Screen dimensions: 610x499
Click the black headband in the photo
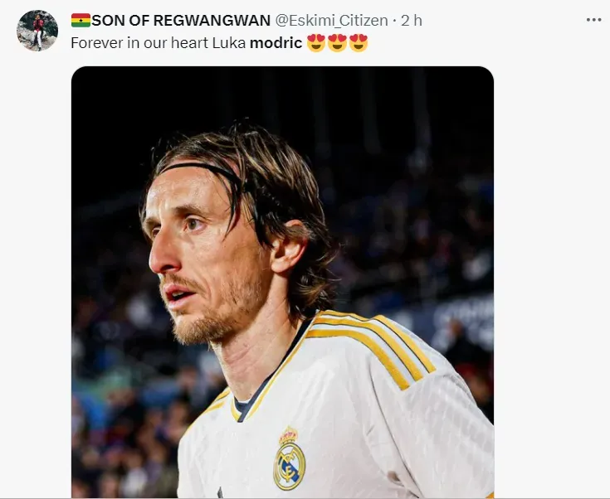(203, 170)
